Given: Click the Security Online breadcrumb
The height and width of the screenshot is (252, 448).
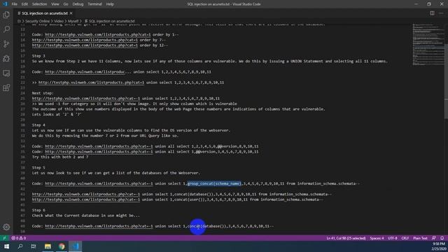Looking at the screenshot, I should point(37,21).
